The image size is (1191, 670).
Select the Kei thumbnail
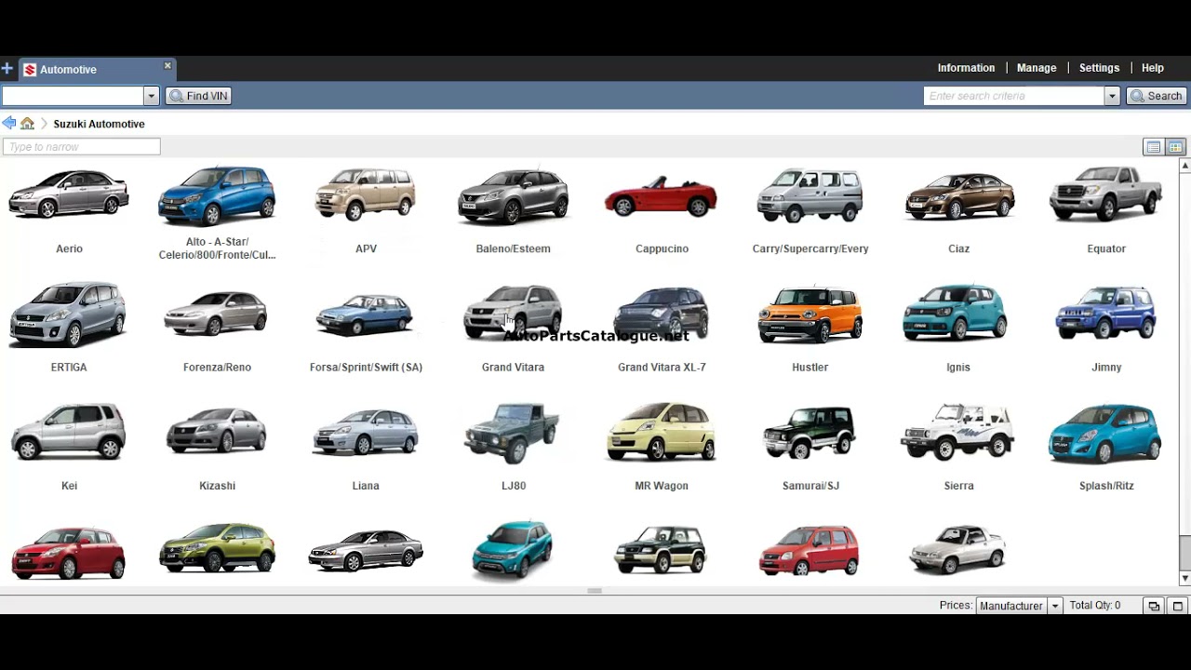68,432
